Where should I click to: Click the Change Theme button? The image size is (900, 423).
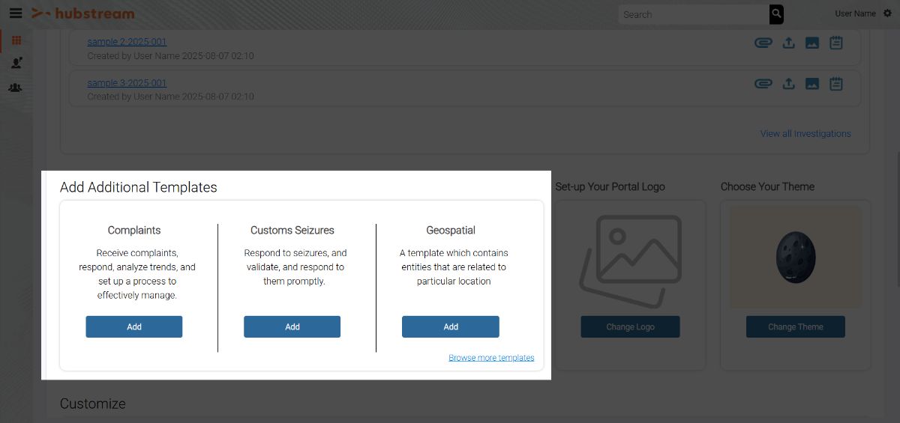[x=796, y=326]
